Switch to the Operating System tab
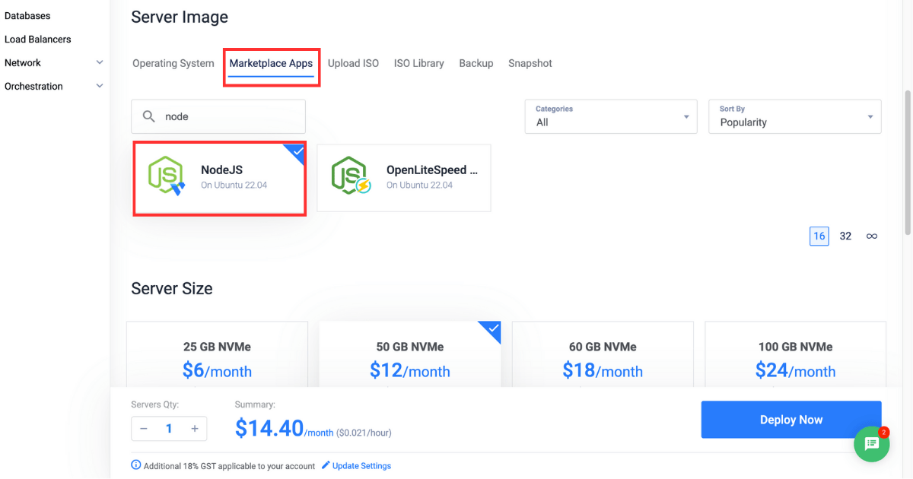The height and width of the screenshot is (479, 913). [173, 63]
